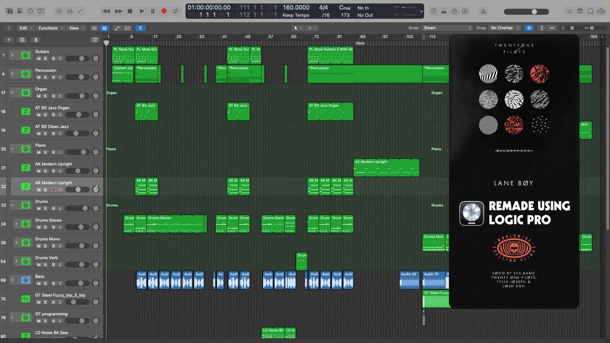The image size is (610, 343).
Task: Open the Media Browser icon
Action: [x=601, y=11]
